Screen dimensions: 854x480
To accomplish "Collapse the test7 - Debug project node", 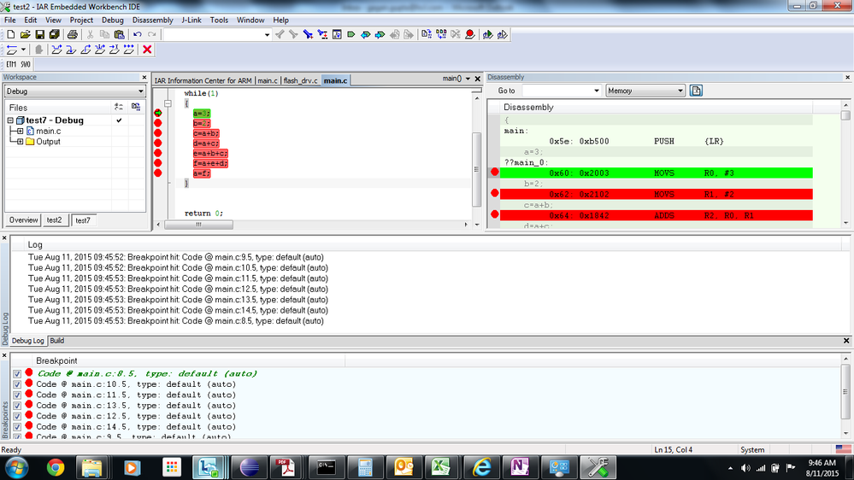I will point(10,120).
